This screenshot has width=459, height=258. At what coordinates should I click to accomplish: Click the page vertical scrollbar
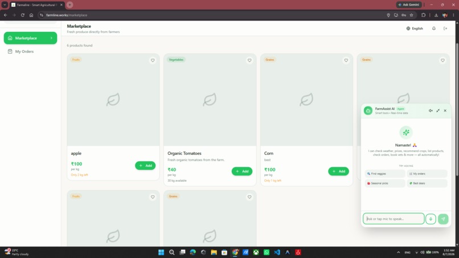457,110
